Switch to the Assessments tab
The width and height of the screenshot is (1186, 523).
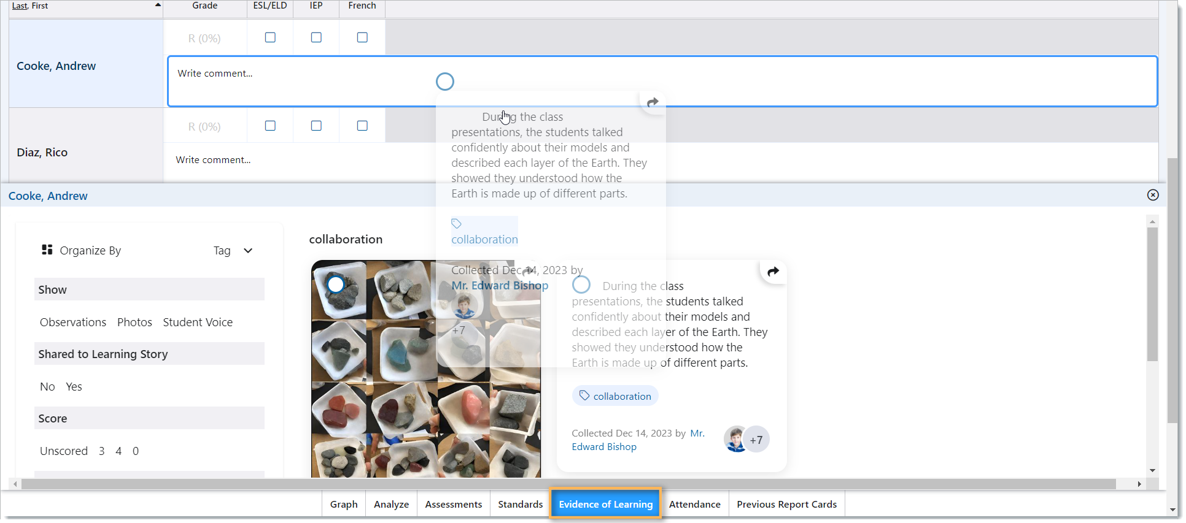(454, 504)
